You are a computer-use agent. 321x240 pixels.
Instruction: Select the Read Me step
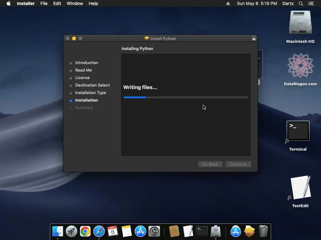pos(83,70)
